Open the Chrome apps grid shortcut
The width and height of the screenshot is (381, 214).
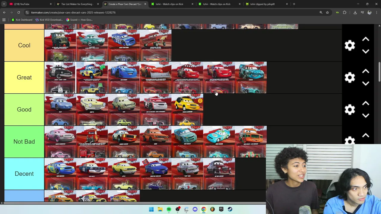[x=4, y=20]
